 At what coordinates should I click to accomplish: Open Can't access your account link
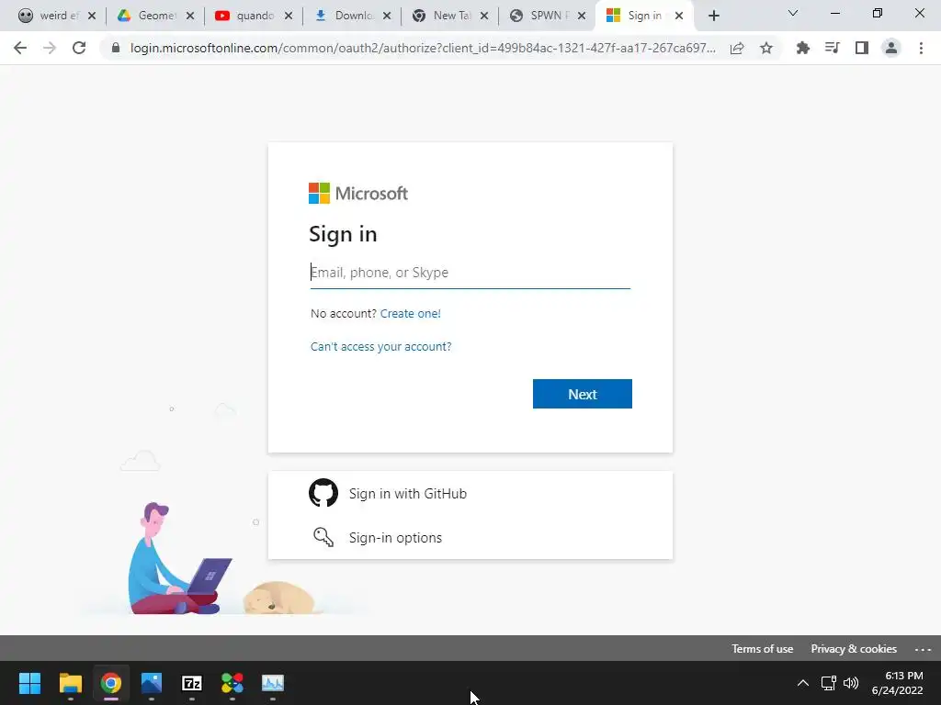[381, 346]
